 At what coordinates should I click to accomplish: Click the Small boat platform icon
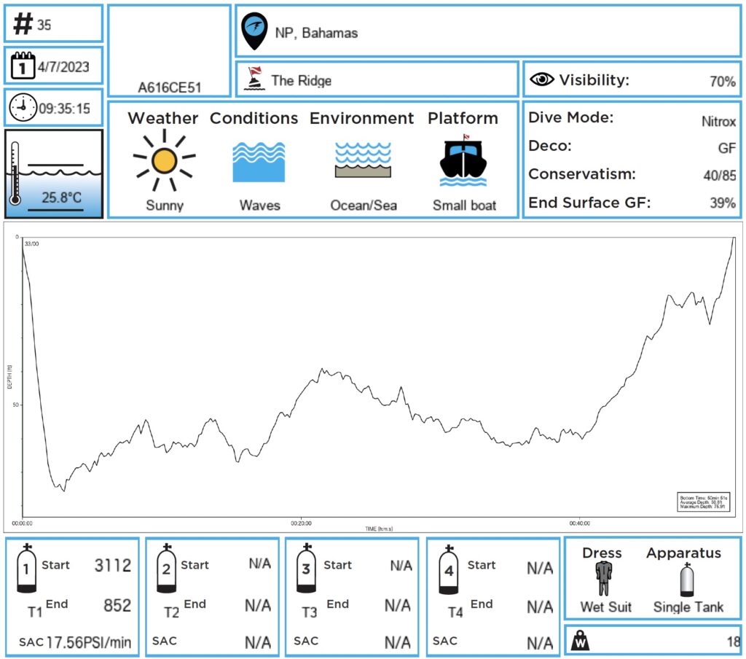(463, 161)
